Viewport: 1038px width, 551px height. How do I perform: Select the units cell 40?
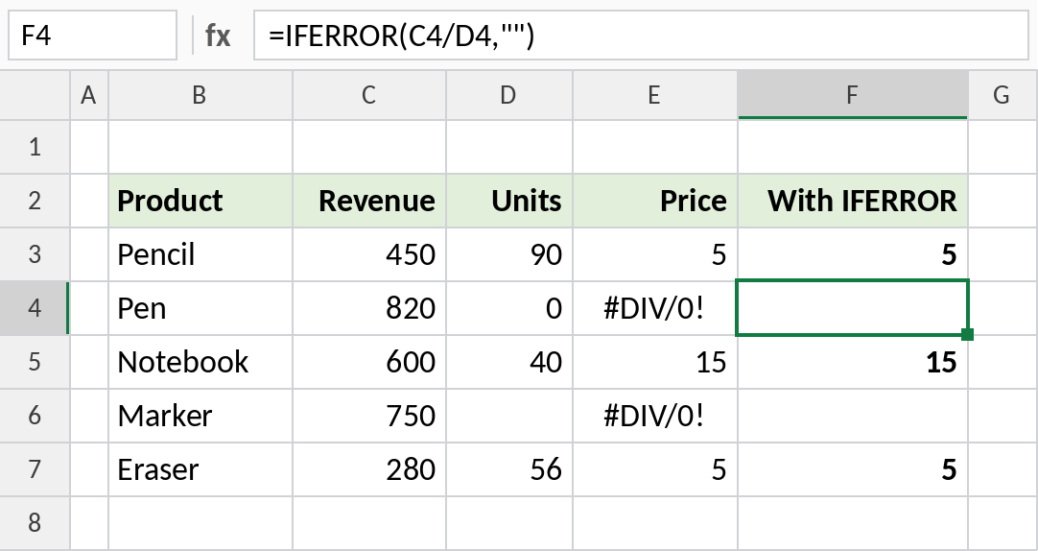pos(509,362)
